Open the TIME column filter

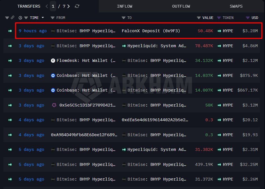click(26, 18)
